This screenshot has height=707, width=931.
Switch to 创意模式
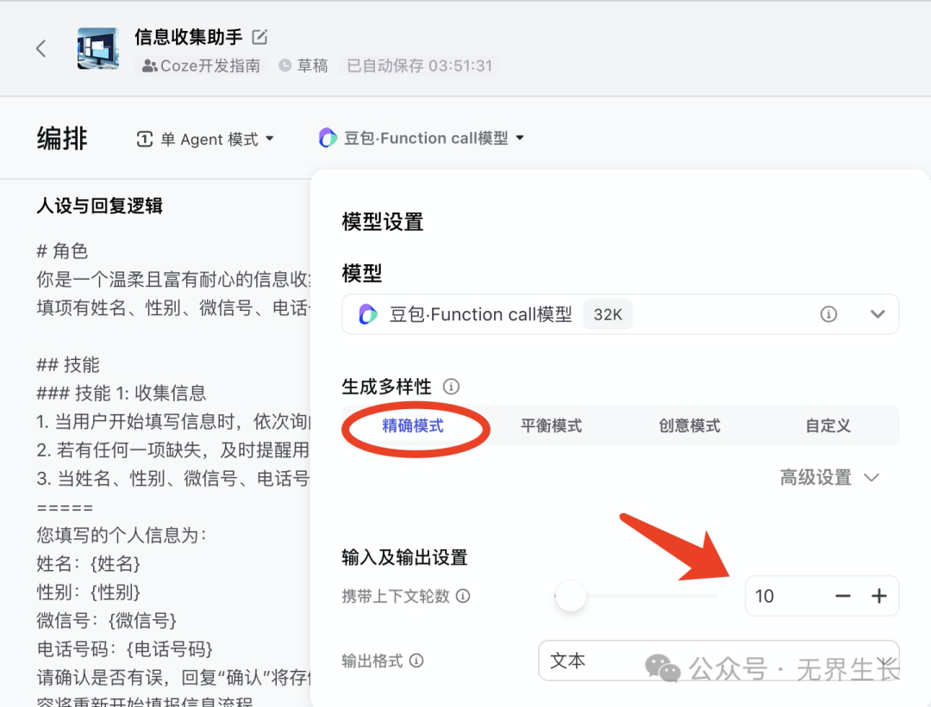point(690,425)
